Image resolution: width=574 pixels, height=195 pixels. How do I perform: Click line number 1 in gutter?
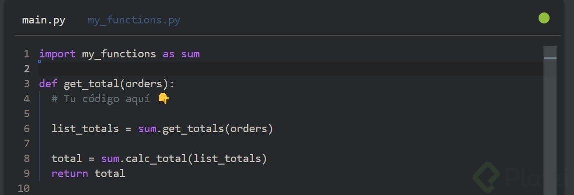26,54
